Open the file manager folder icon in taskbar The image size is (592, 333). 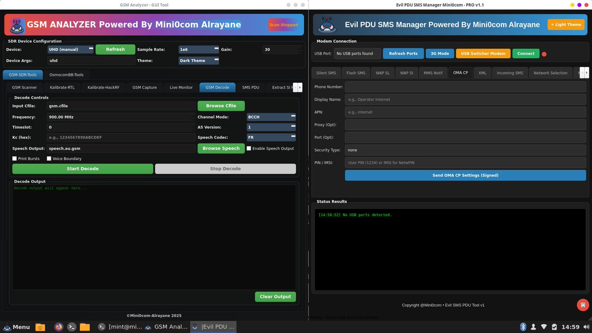(85, 327)
